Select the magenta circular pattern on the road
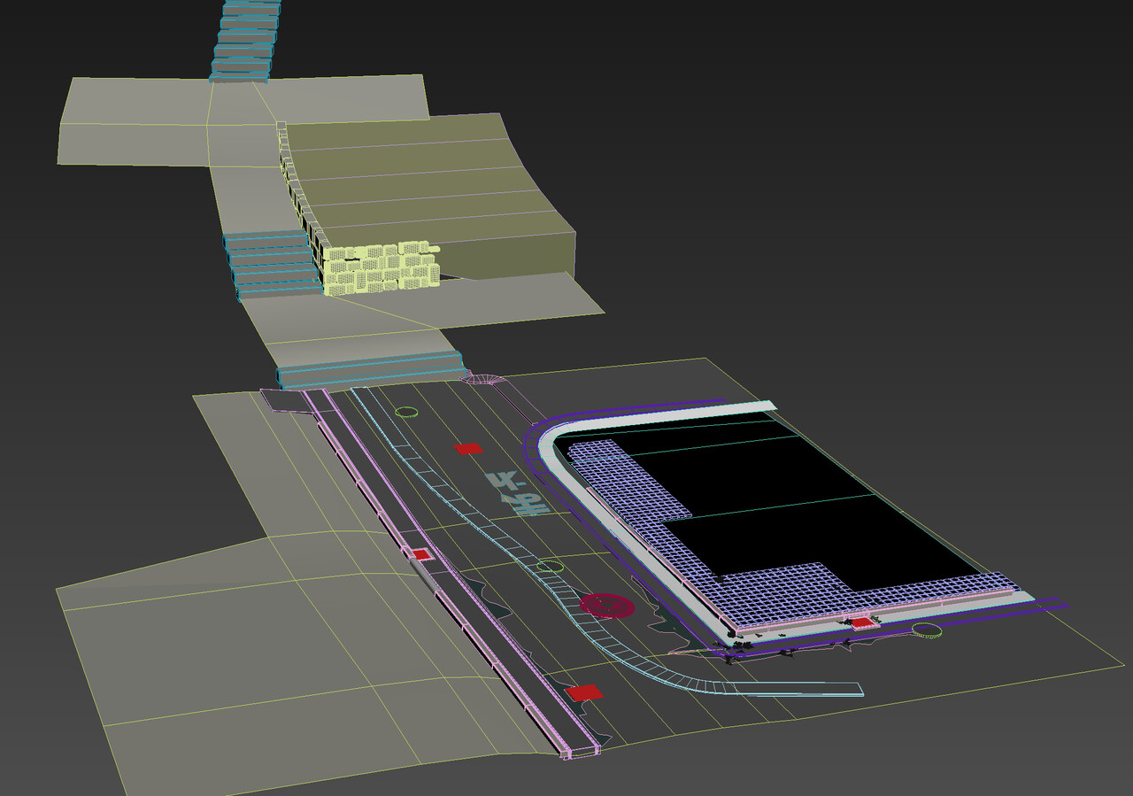 pyautogui.click(x=607, y=605)
